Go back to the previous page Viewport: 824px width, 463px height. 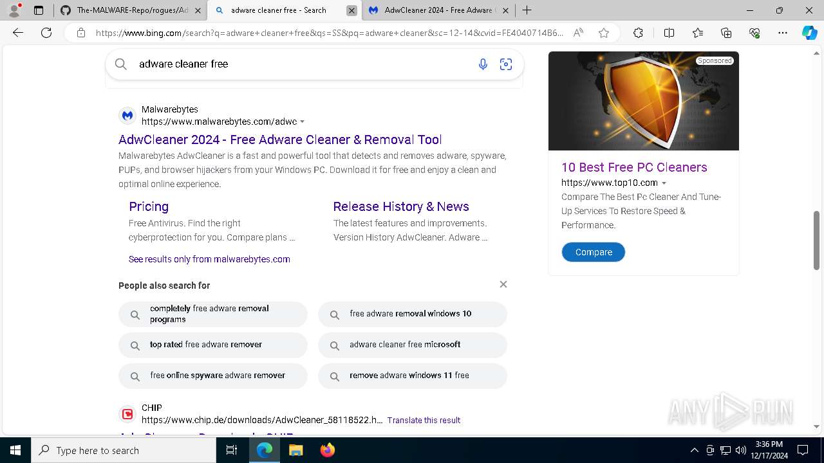(x=18, y=33)
